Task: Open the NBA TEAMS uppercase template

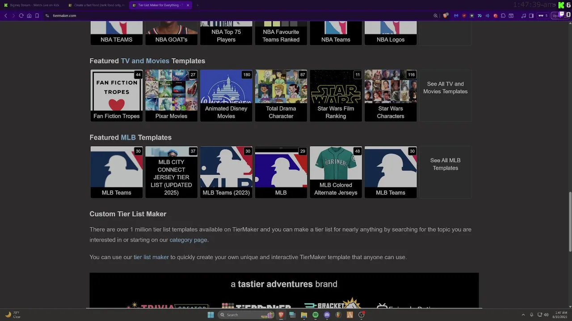Action: point(117,33)
